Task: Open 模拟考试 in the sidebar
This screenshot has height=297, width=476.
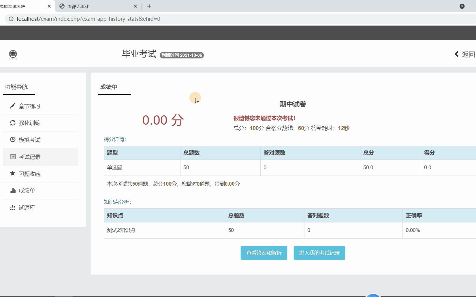Action: point(41,140)
